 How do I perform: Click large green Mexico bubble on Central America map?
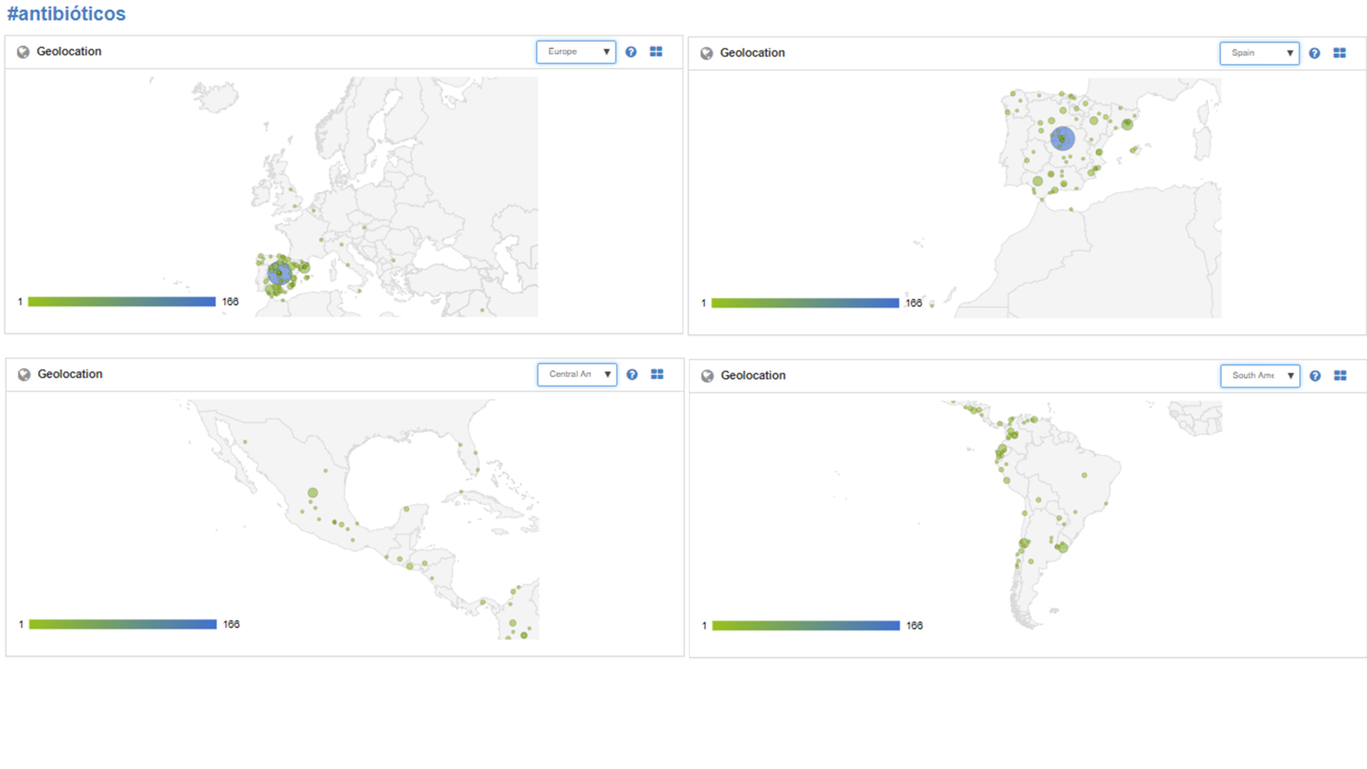tap(313, 493)
